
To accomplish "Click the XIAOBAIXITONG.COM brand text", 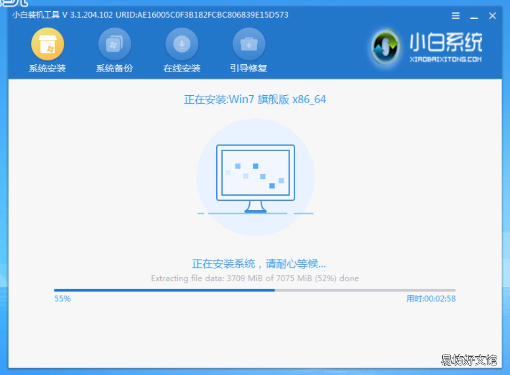I will pos(446,60).
